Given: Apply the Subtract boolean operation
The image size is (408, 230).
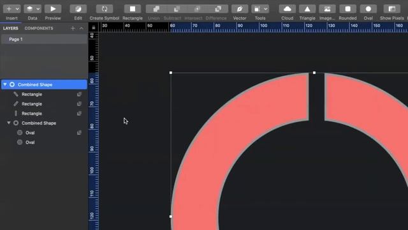Looking at the screenshot, I should 177,9.
